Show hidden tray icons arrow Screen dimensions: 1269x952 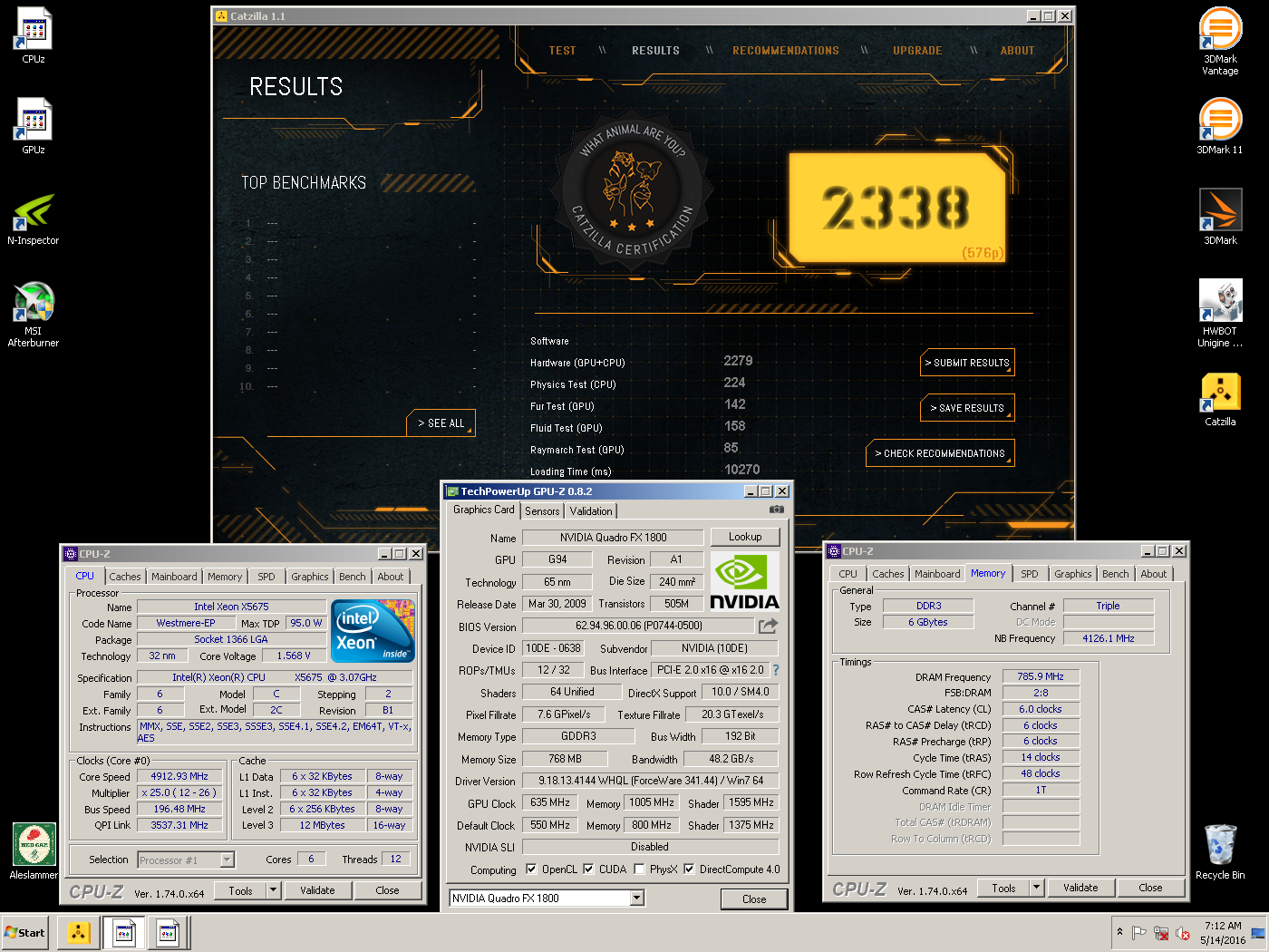1120,932
